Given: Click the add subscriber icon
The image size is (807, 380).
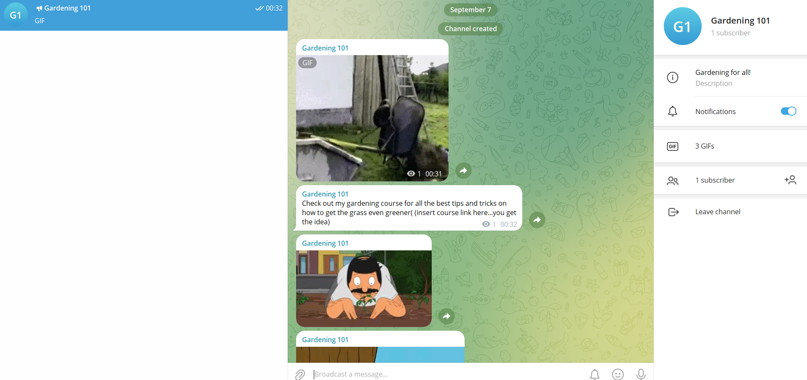Looking at the screenshot, I should point(790,180).
